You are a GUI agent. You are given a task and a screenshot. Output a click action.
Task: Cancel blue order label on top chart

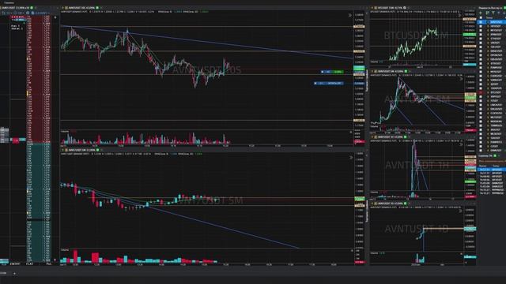[315, 84]
